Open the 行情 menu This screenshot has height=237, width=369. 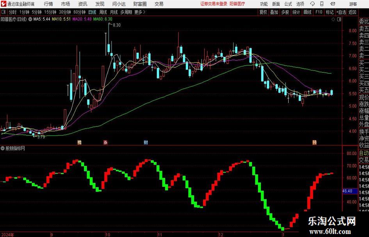48,4
